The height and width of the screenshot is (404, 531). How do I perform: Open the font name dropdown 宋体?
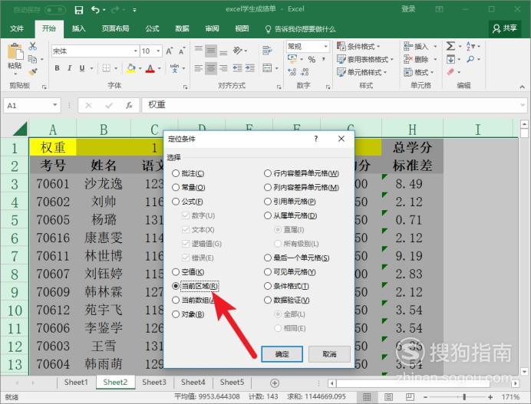click(x=136, y=51)
